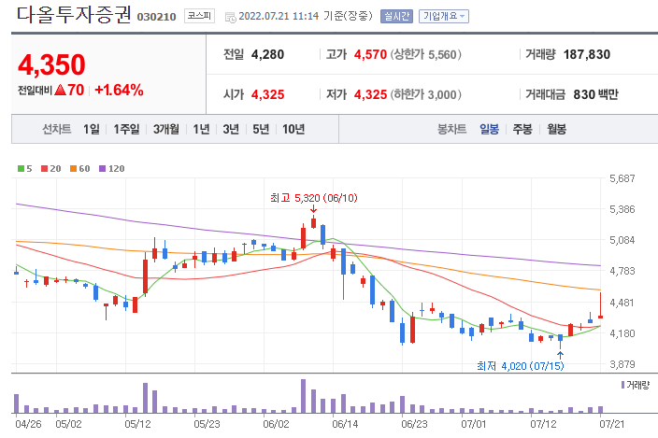Click the 코스피 market badge
658x438 pixels.
coord(199,16)
